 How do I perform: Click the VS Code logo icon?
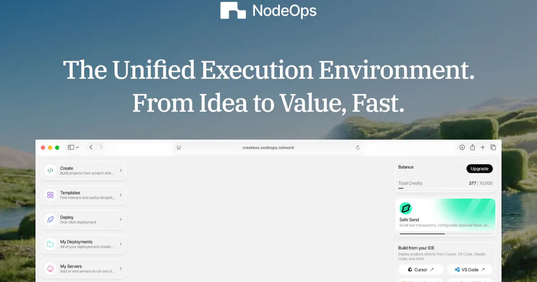coord(457,270)
